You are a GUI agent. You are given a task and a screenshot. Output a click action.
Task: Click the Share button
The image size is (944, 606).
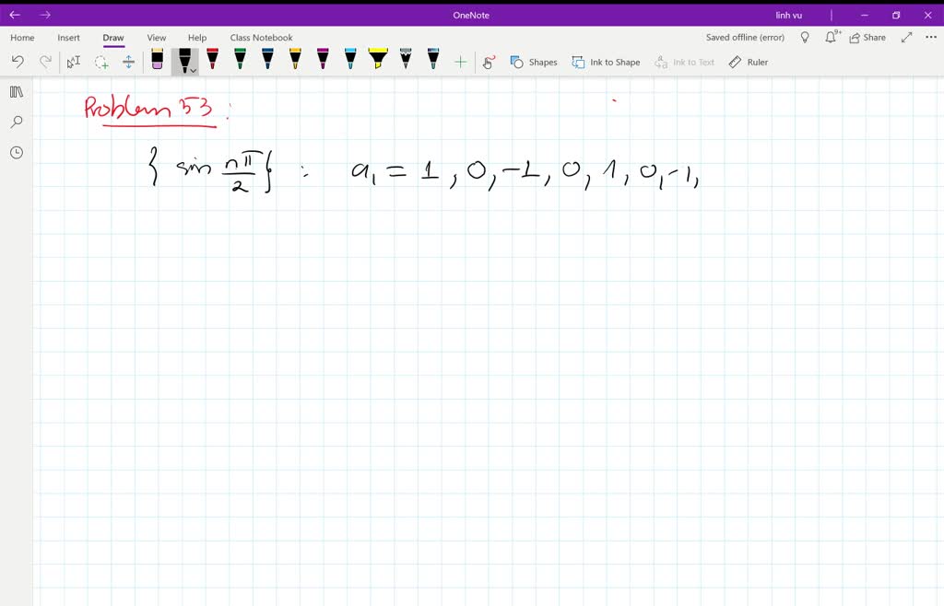click(x=867, y=37)
